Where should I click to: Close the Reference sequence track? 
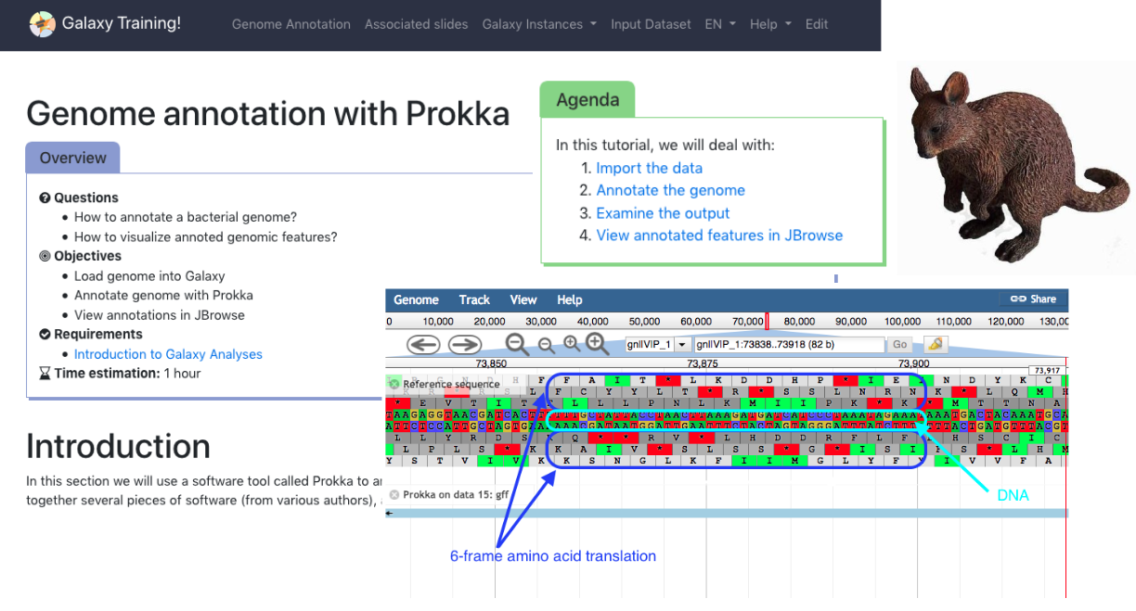394,384
